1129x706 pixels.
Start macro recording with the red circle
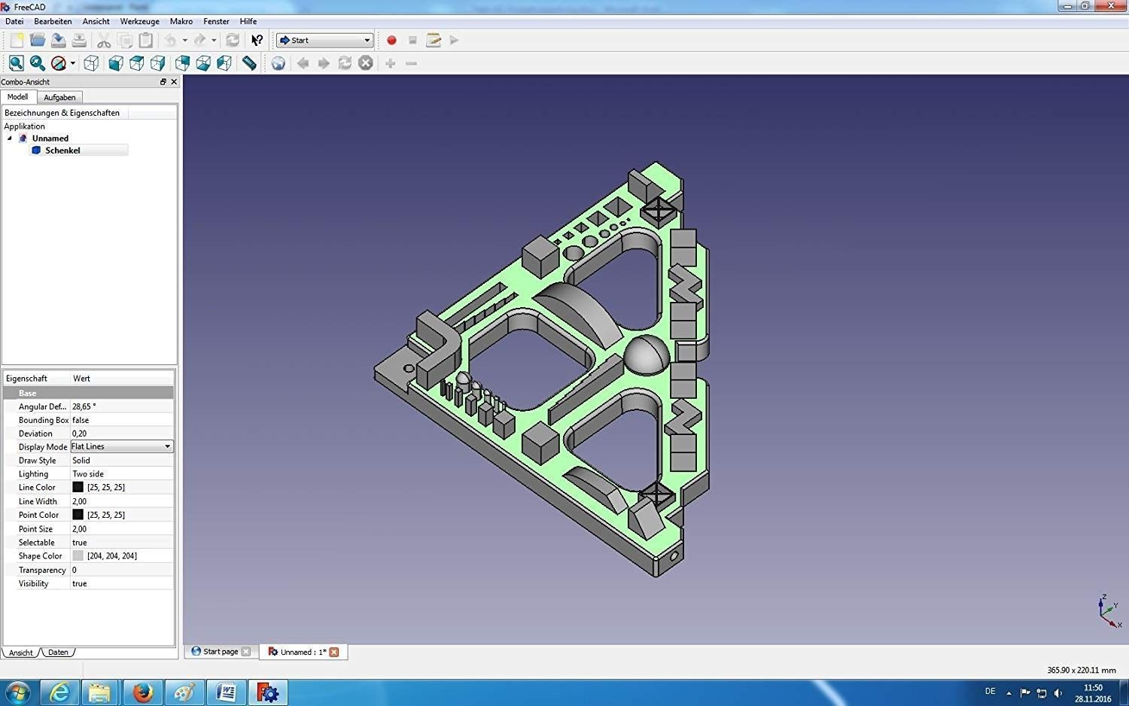tap(391, 41)
